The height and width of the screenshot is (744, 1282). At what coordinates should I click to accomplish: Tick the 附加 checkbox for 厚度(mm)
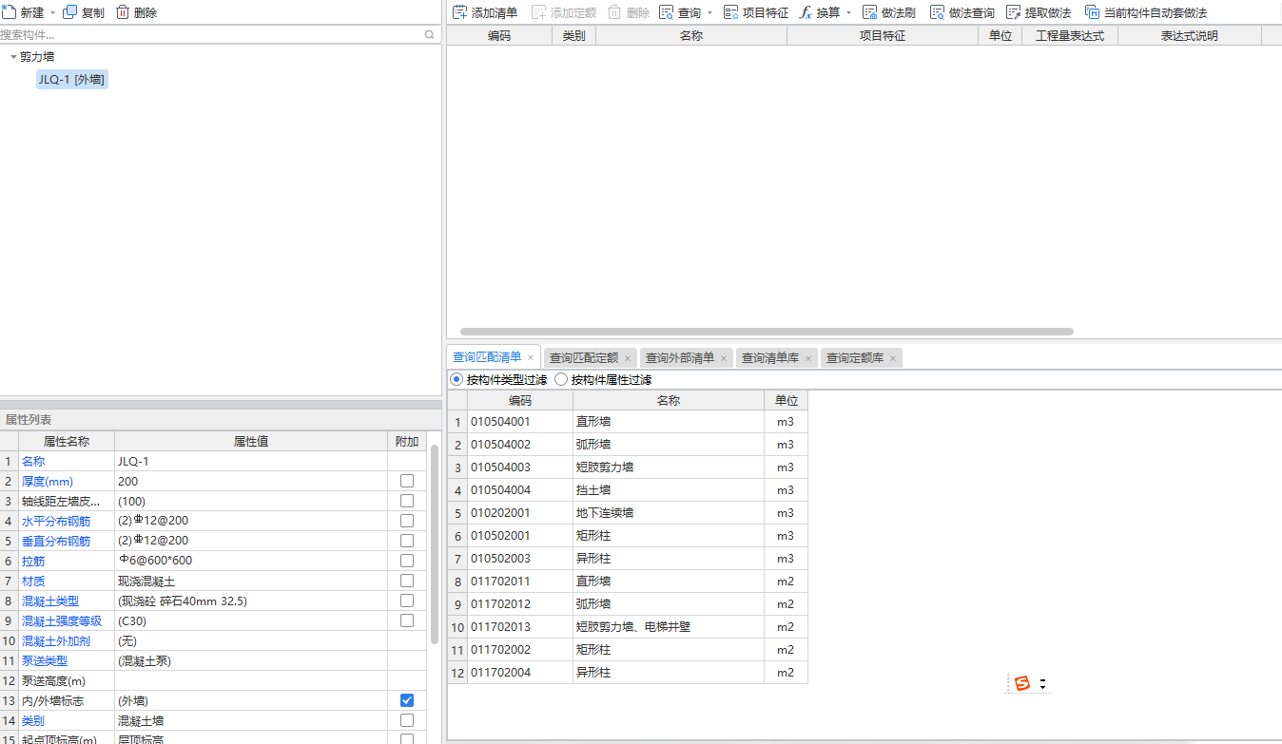[x=407, y=481]
